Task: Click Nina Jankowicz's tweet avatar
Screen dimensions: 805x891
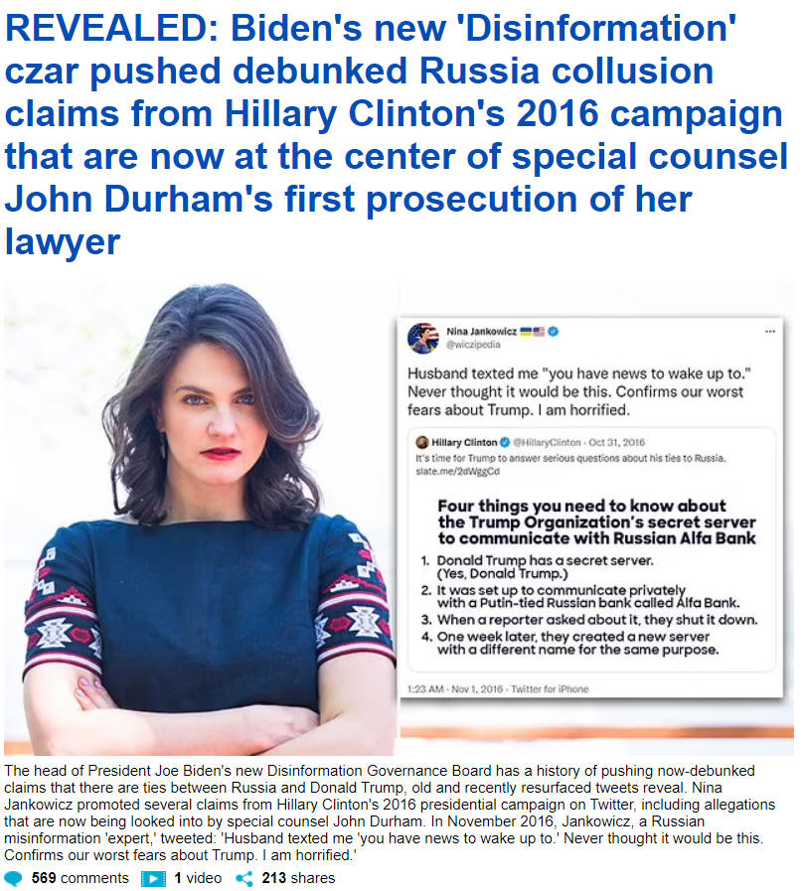Action: [423, 338]
